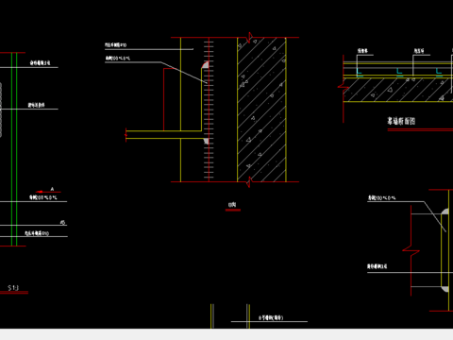
Task: Select the diagonal leader line in bottom-right detail
Action: pos(435,216)
